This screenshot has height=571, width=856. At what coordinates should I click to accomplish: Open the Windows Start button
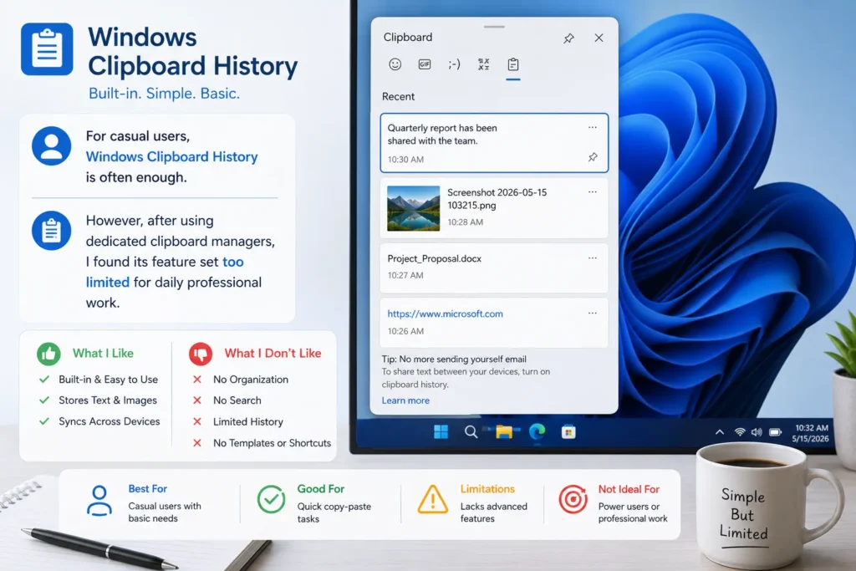pyautogui.click(x=441, y=431)
